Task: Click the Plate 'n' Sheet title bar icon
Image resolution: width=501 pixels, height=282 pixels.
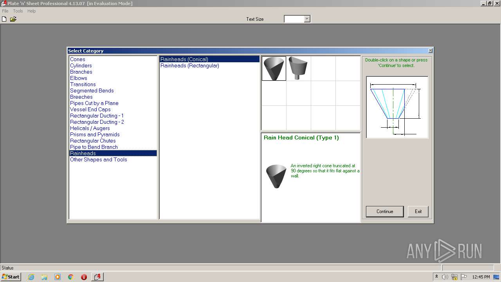Action: (x=4, y=4)
